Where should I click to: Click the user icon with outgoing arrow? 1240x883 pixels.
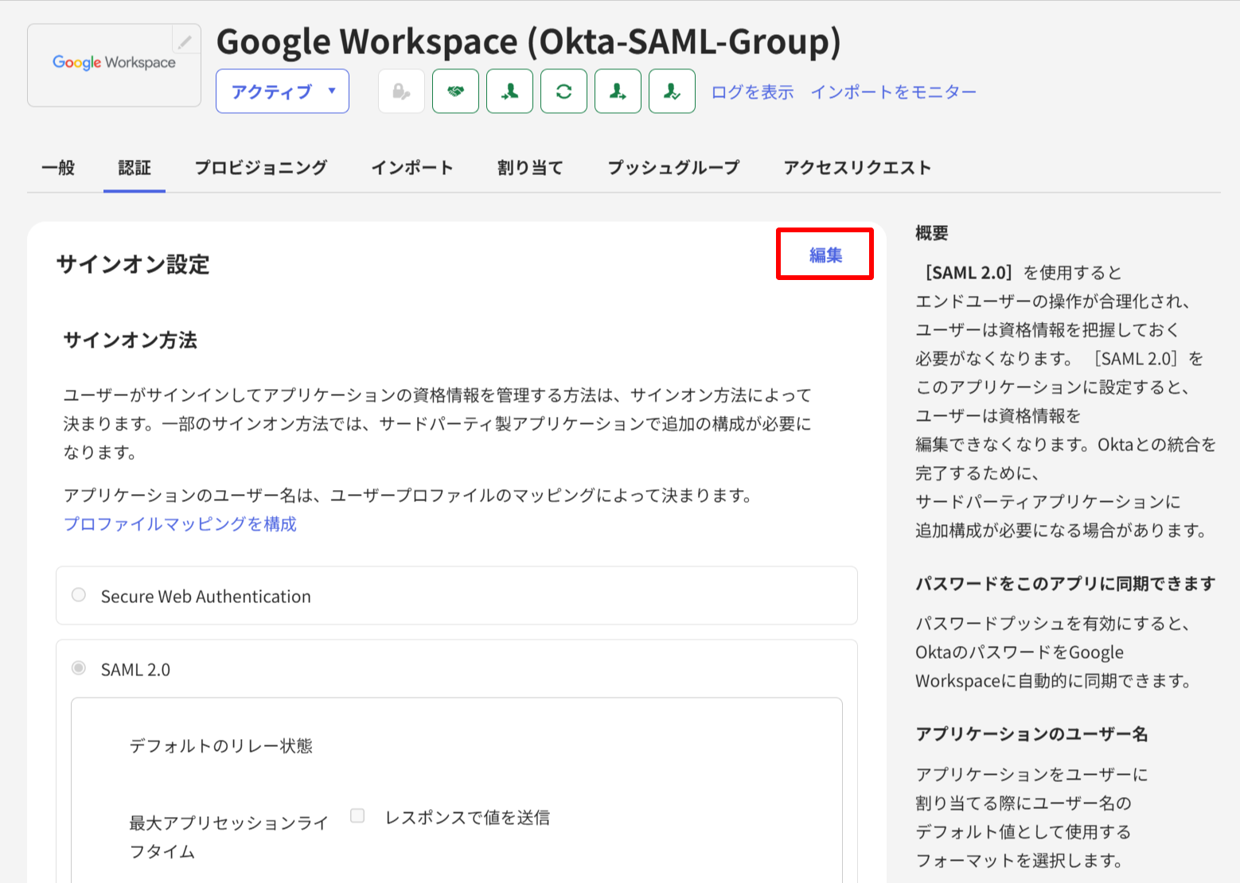coord(618,91)
